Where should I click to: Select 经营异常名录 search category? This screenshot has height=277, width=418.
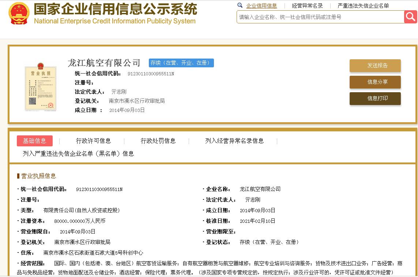click(x=307, y=5)
